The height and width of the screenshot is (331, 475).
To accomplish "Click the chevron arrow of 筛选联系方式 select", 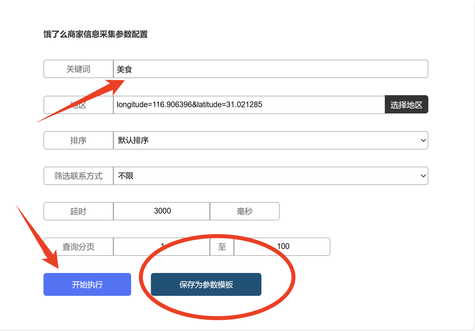I will (423, 176).
